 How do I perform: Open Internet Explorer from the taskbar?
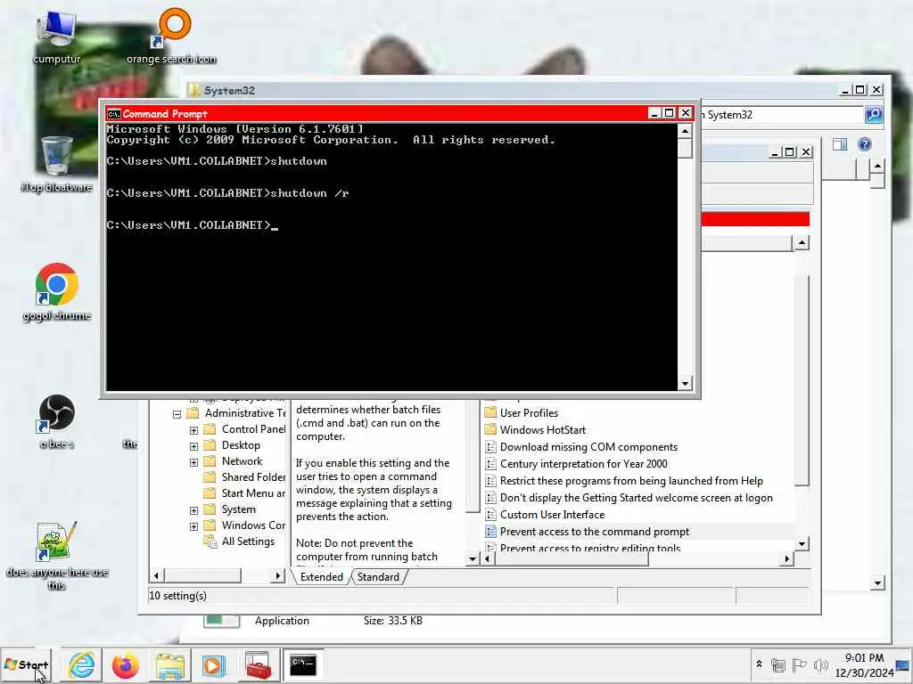pos(81,664)
